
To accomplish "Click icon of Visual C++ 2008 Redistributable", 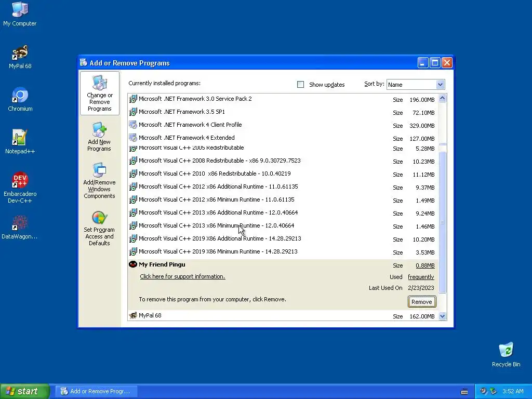I will 133,161.
